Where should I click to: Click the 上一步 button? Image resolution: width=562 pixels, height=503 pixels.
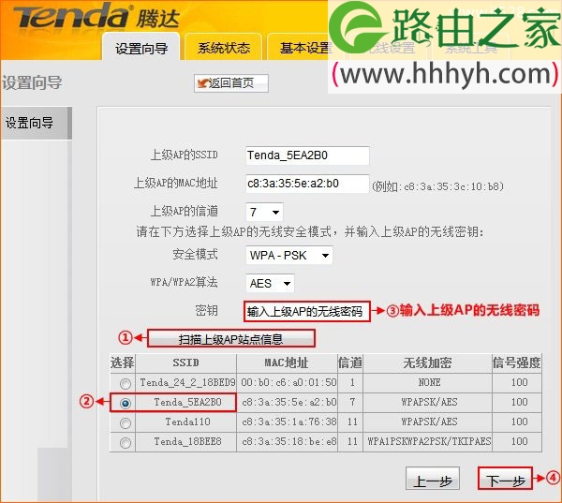coord(433,479)
